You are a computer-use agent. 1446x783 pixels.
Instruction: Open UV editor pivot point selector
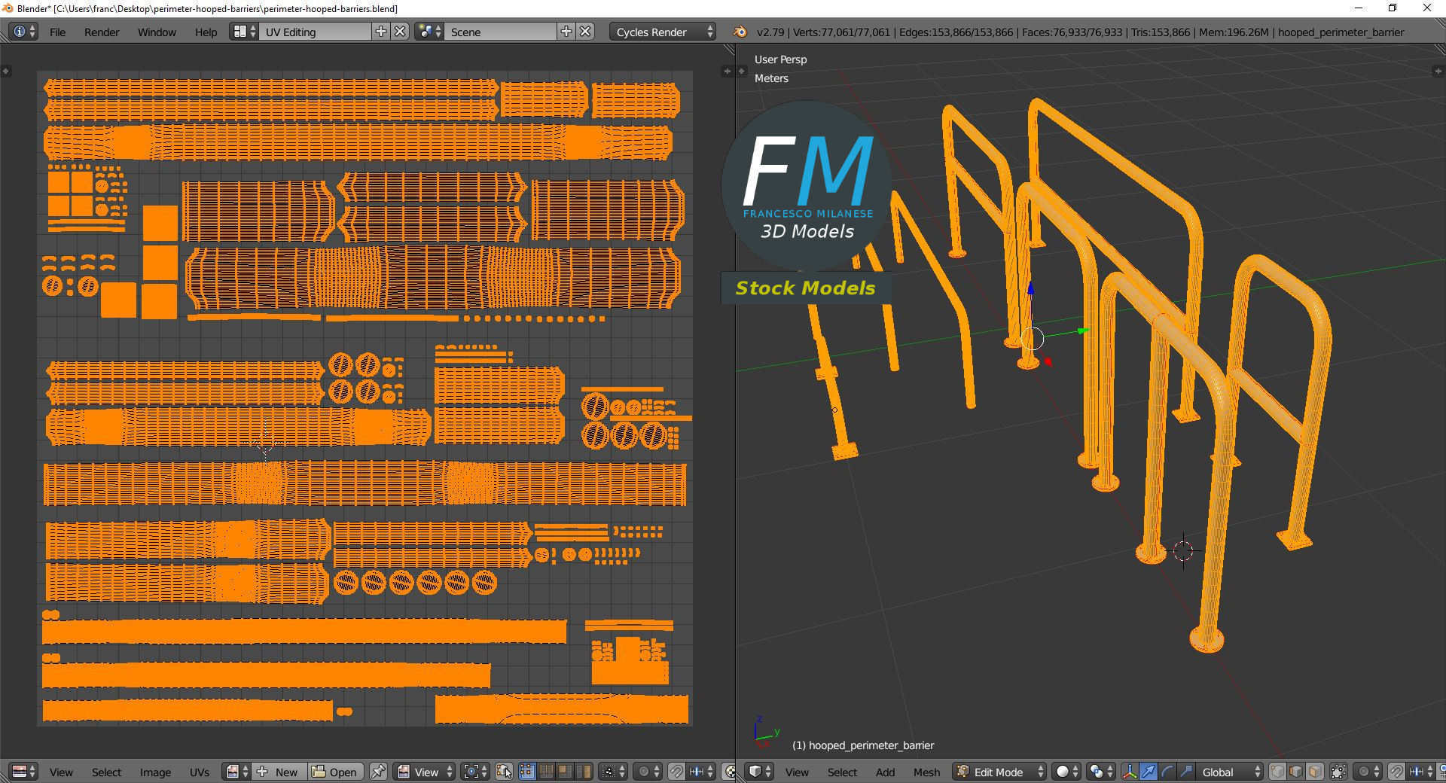[x=476, y=772]
